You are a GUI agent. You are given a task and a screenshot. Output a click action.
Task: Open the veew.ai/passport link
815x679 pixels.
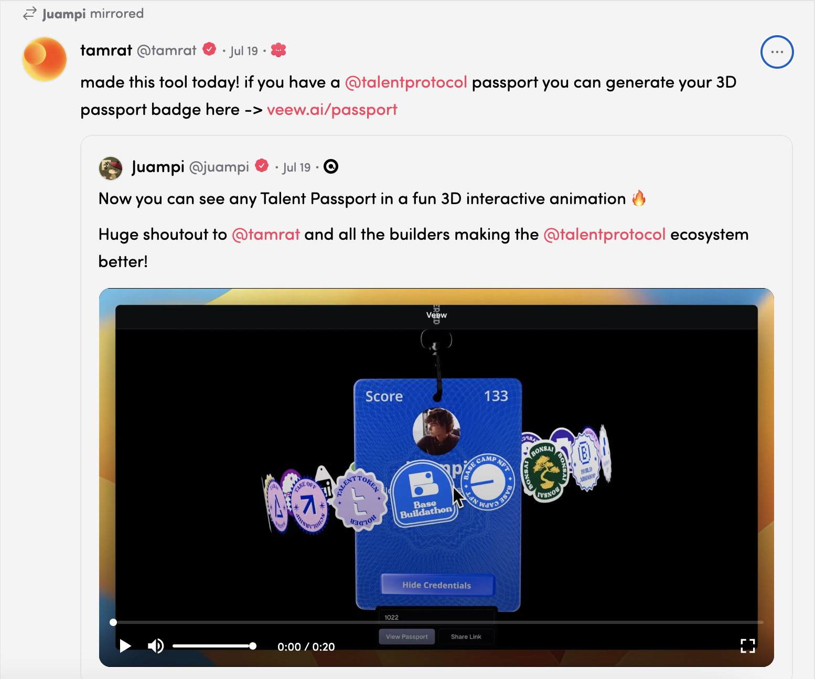click(332, 110)
